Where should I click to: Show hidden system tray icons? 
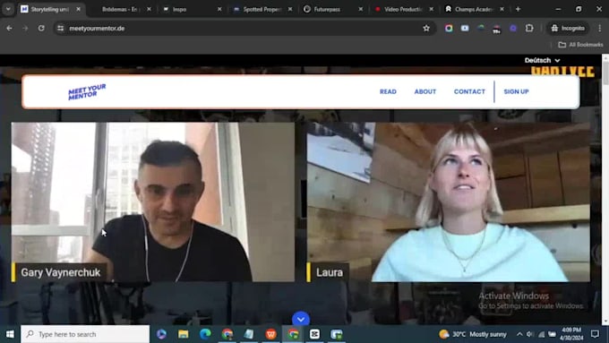click(x=519, y=334)
